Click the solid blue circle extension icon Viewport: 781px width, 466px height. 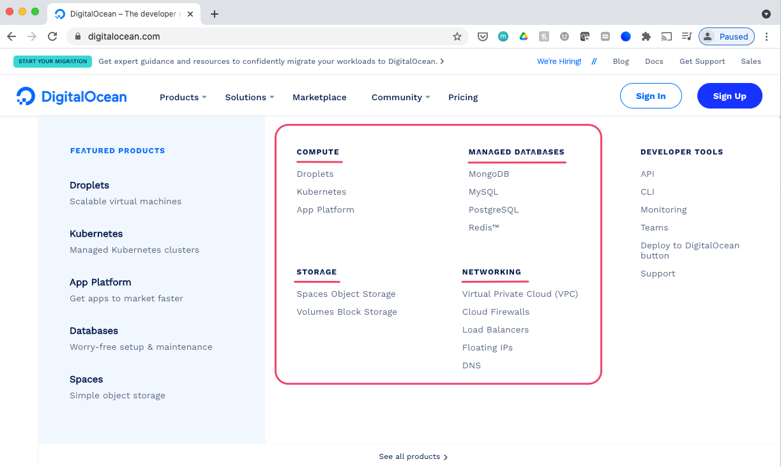click(626, 36)
